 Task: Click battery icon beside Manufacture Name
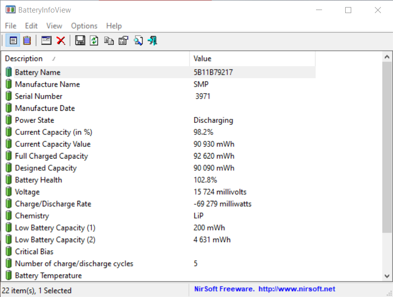pos(9,84)
